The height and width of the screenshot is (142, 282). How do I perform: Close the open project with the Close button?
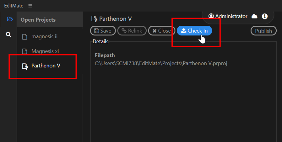[161, 31]
